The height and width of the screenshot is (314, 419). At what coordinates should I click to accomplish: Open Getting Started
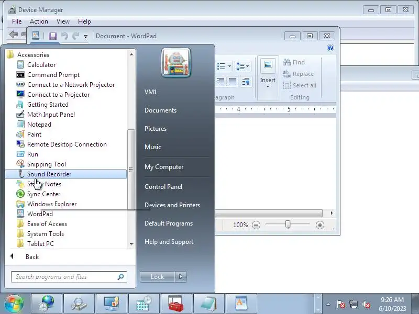point(48,104)
